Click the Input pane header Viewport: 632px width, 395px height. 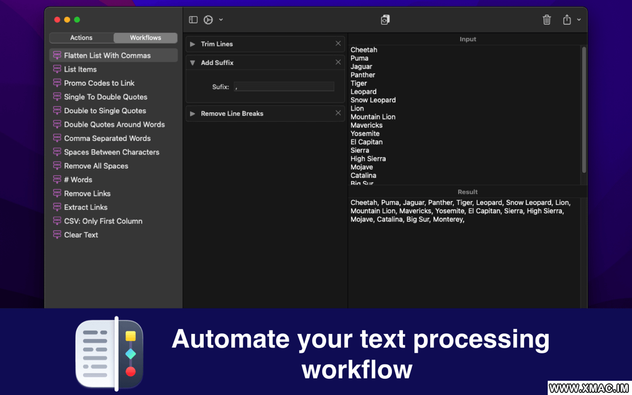pos(468,39)
